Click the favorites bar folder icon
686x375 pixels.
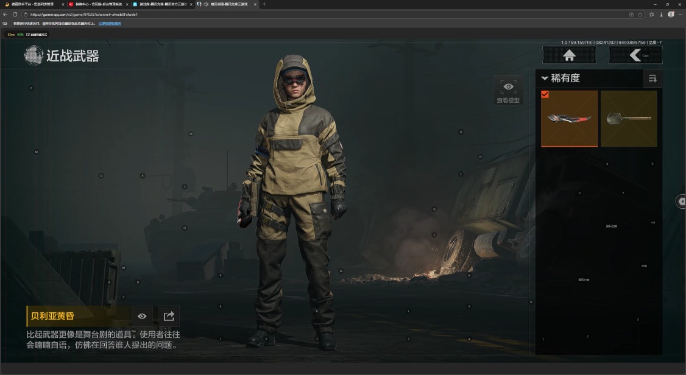click(x=5, y=24)
